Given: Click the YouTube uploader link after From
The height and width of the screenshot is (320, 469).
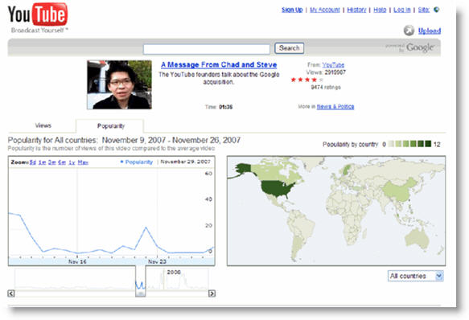Looking at the screenshot, I should 333,65.
